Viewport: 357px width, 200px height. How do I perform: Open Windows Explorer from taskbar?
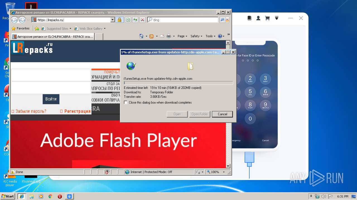(32, 196)
